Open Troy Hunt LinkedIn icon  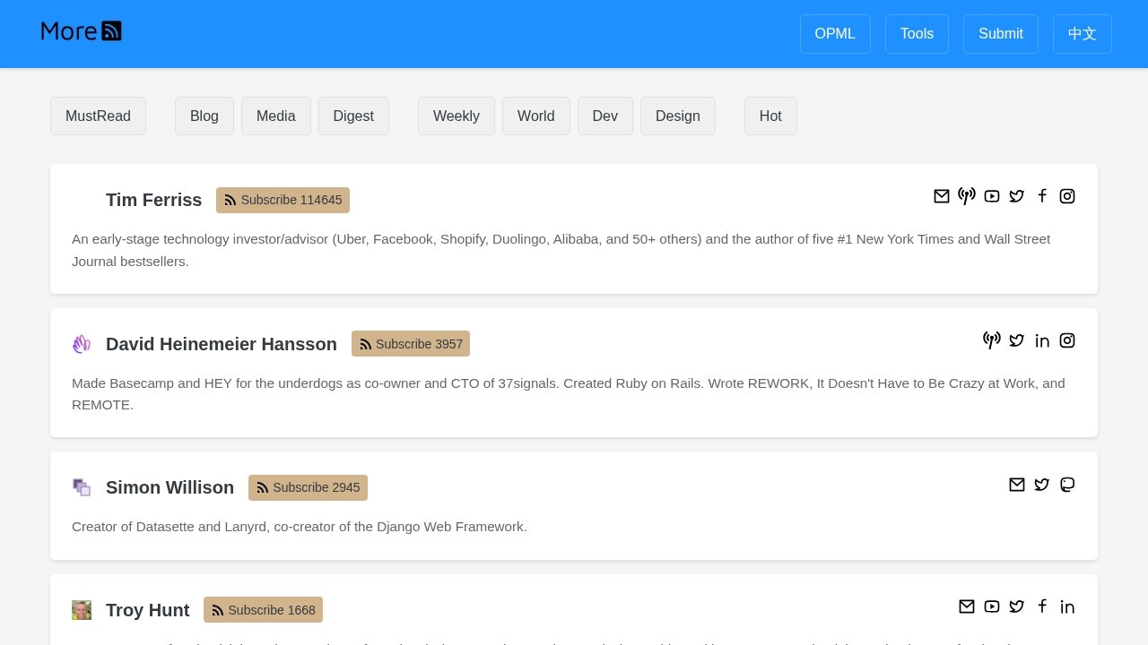(x=1067, y=606)
